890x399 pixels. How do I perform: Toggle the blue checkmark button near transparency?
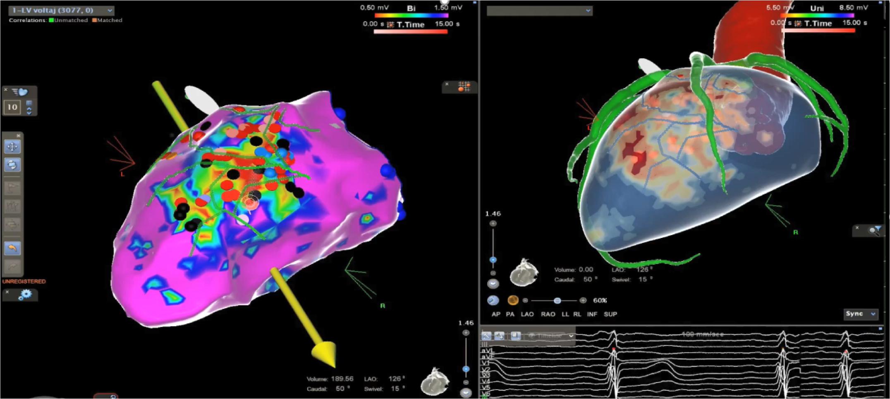point(493,300)
